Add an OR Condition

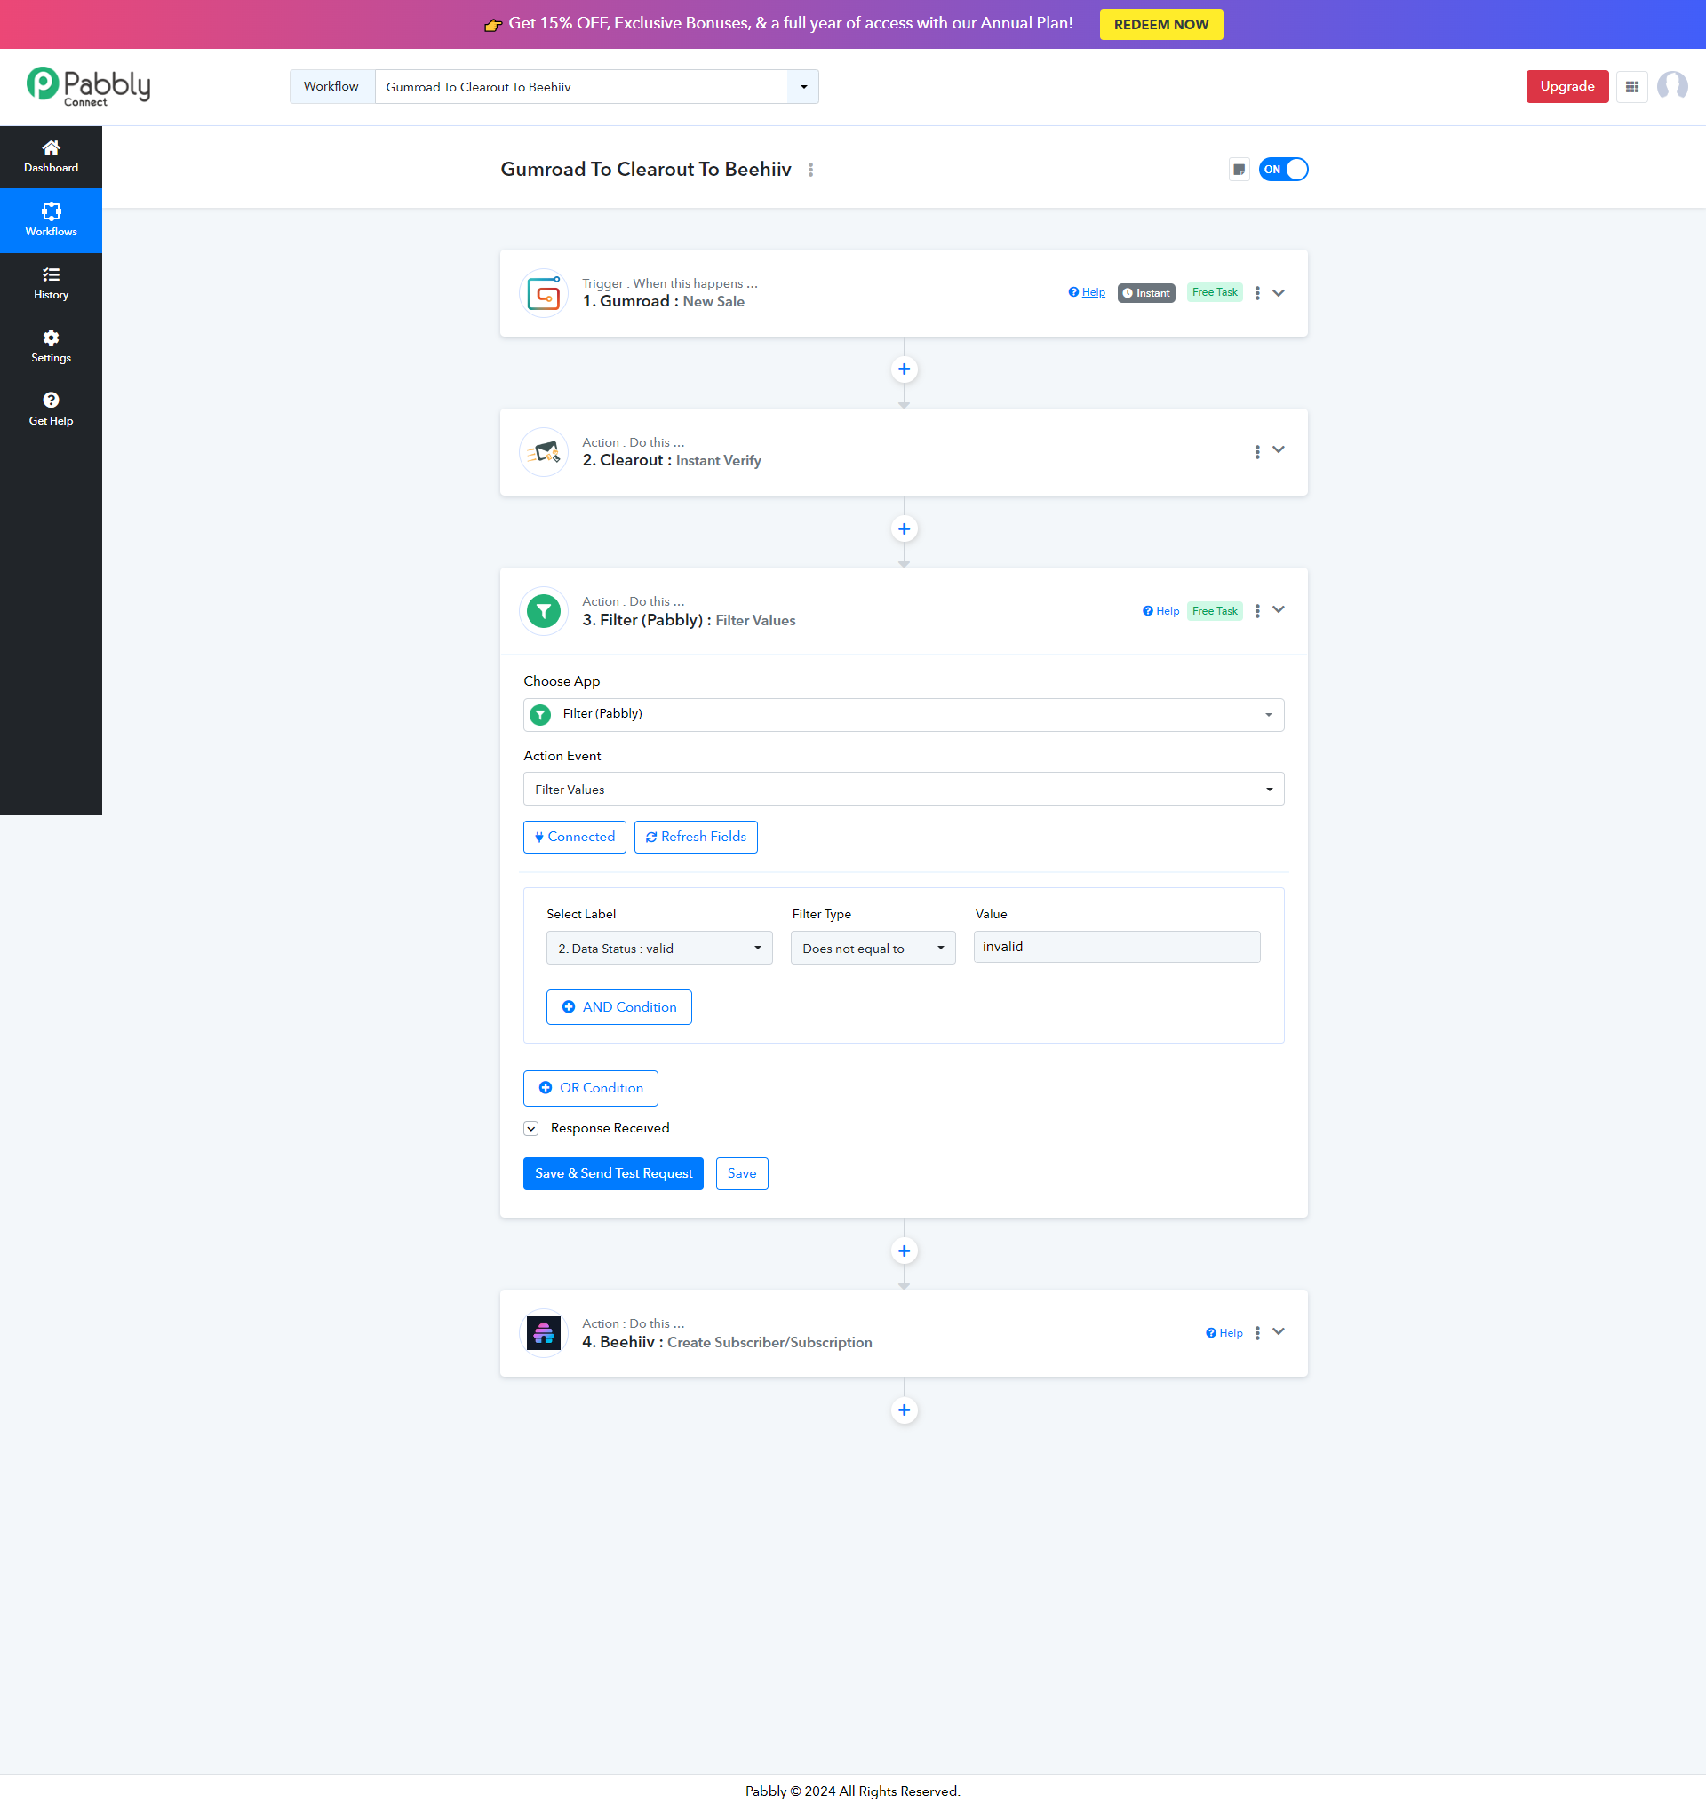[x=591, y=1089]
